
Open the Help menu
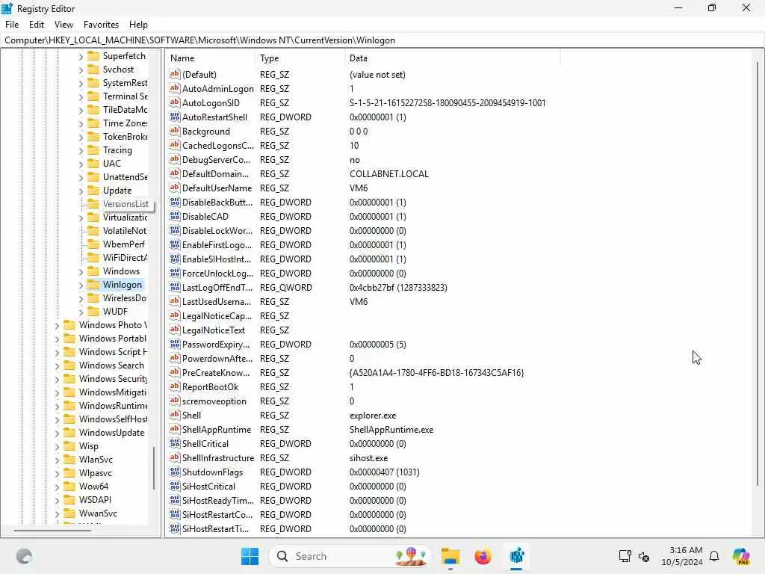[138, 25]
